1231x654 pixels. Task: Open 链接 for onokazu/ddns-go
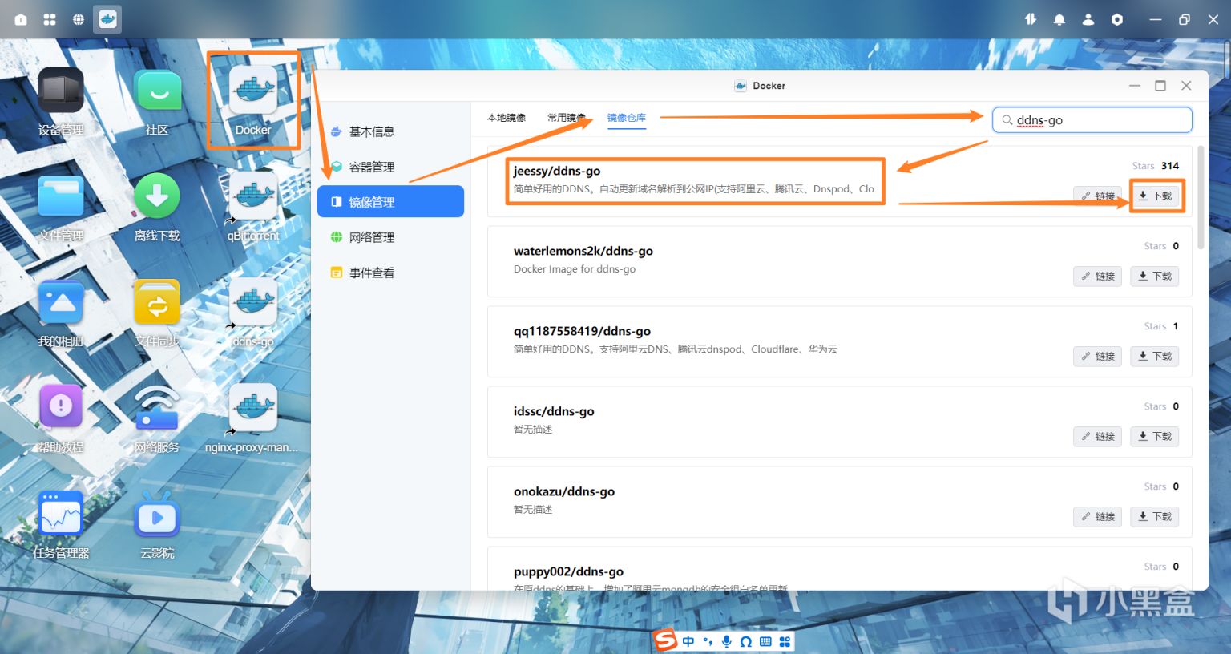(1097, 516)
